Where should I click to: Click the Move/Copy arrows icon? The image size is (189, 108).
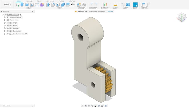coord(73,5)
